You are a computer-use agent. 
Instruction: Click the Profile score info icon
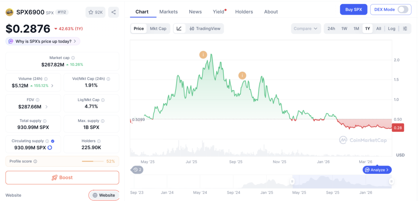click(x=36, y=161)
